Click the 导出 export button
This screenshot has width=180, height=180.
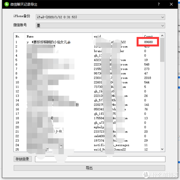(89, 168)
